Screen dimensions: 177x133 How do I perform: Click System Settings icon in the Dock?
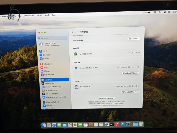pos(128,124)
